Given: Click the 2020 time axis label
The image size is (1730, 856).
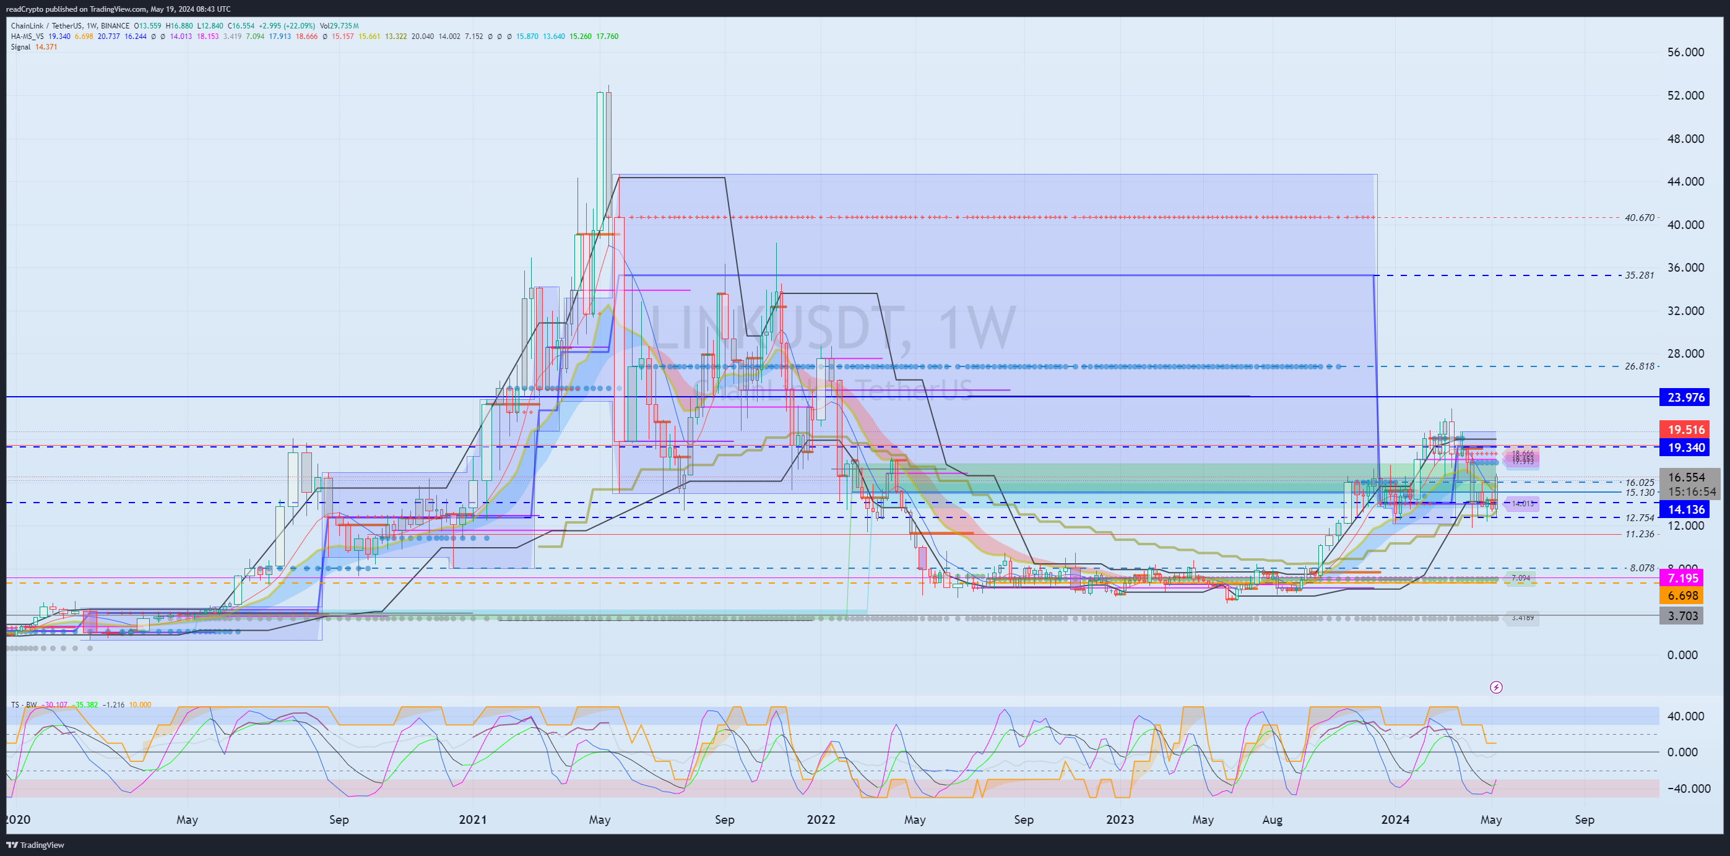Looking at the screenshot, I should pos(18,819).
